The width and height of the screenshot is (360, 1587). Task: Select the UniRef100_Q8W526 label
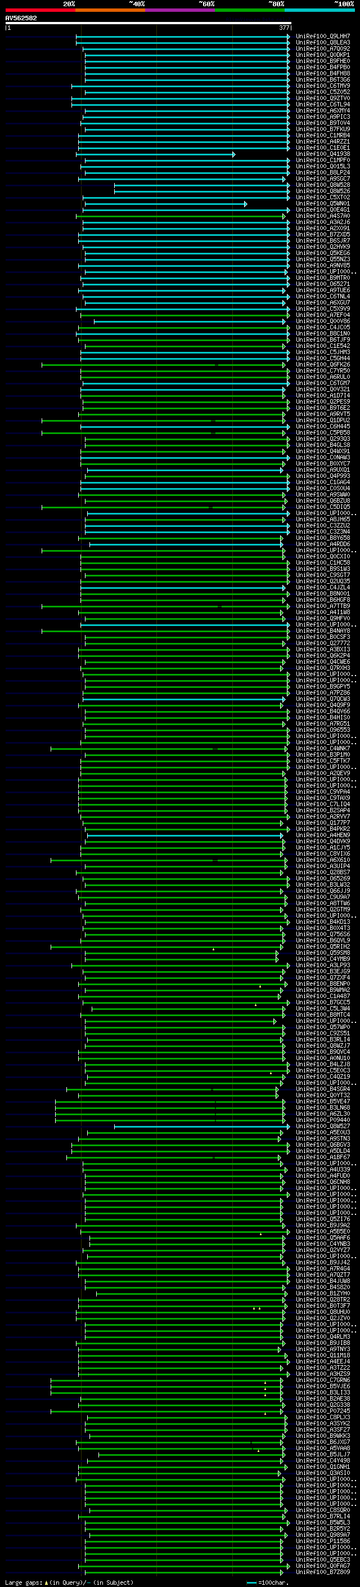coord(323,191)
